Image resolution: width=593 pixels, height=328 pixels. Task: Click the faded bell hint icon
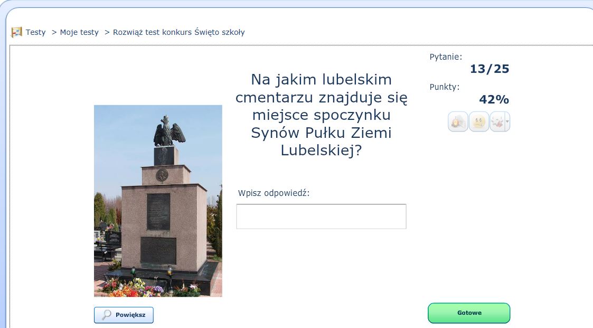point(458,122)
